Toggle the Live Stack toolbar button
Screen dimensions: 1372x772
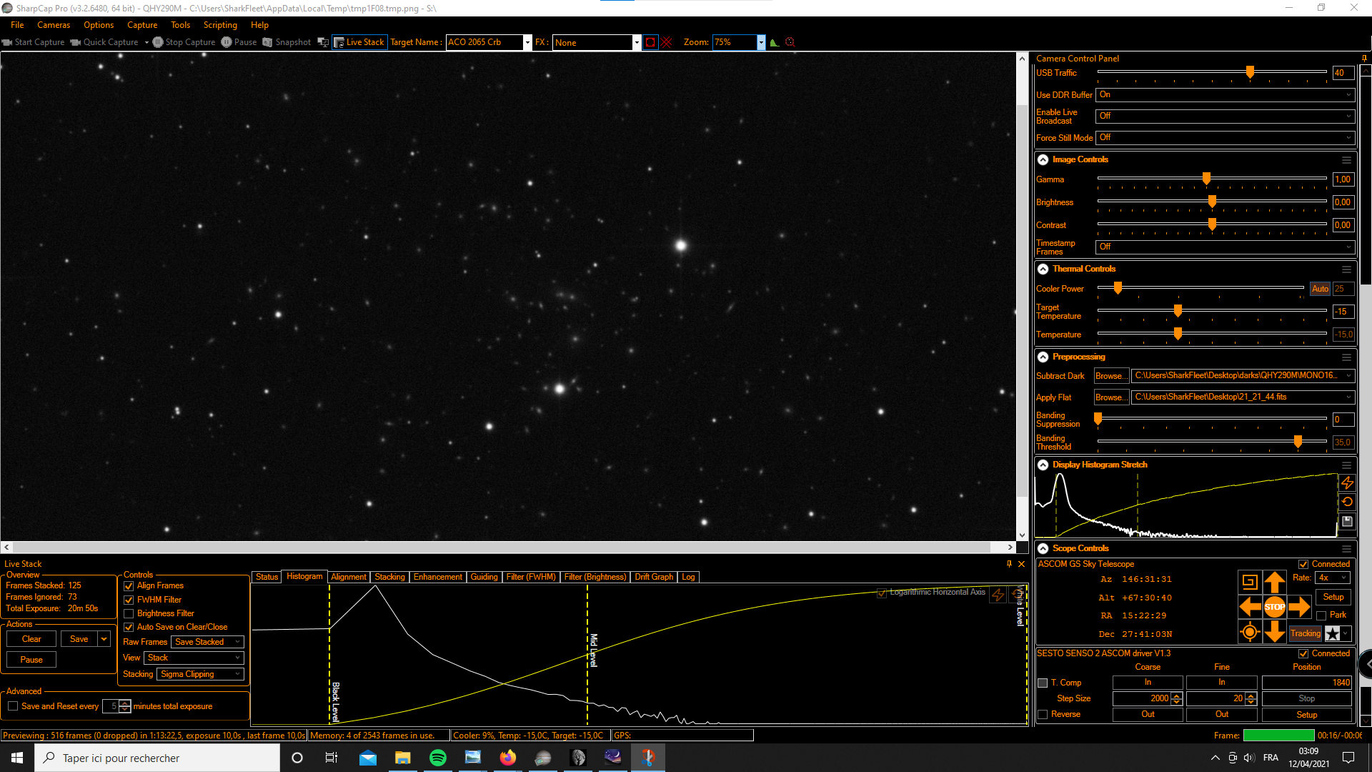click(x=359, y=42)
